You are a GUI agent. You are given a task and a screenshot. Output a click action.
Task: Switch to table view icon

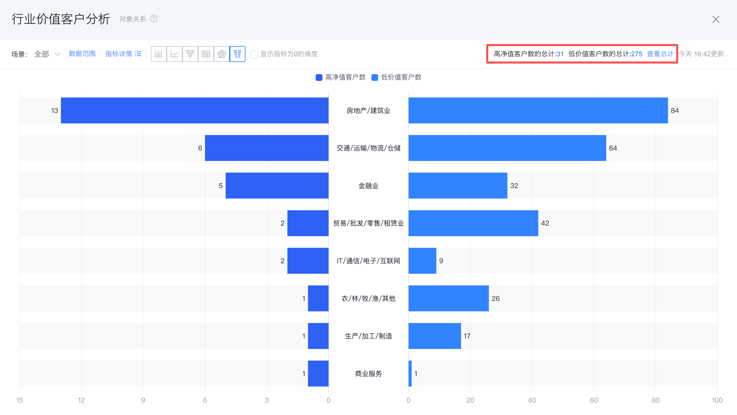coord(206,54)
